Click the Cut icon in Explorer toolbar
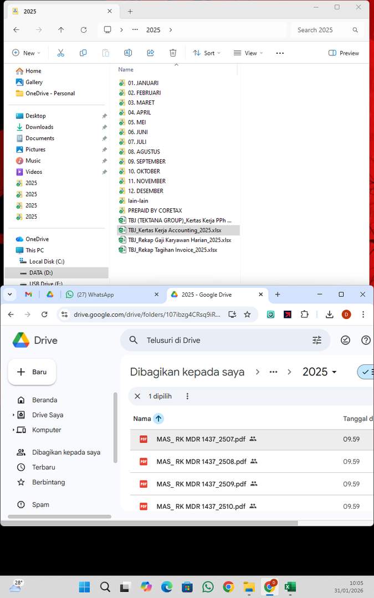This screenshot has width=374, height=598. 61,53
